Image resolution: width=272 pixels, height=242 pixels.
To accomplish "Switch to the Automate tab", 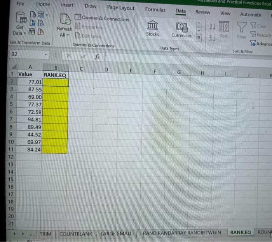I will coord(251,14).
